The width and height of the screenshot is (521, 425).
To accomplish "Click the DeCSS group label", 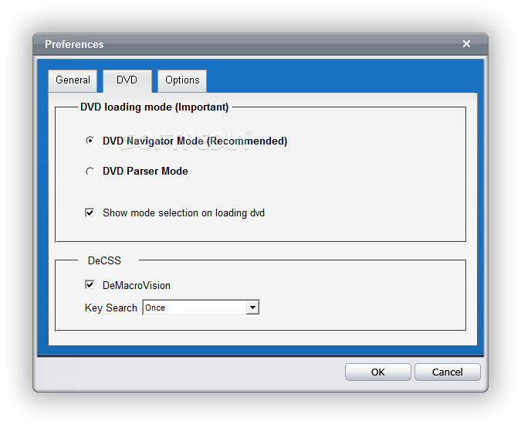I will click(x=104, y=260).
